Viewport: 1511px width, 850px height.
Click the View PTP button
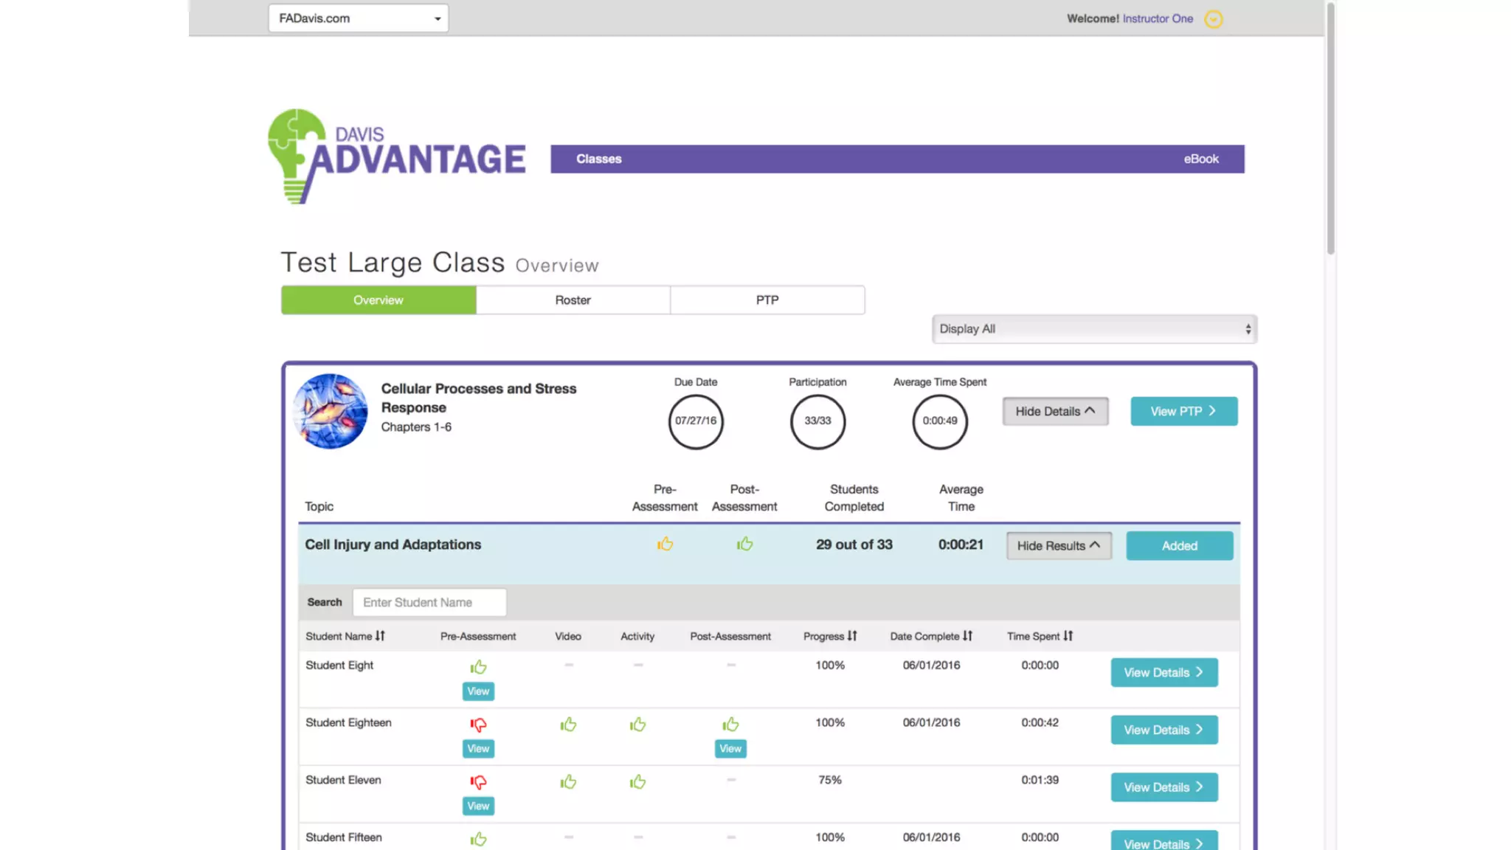(x=1183, y=412)
